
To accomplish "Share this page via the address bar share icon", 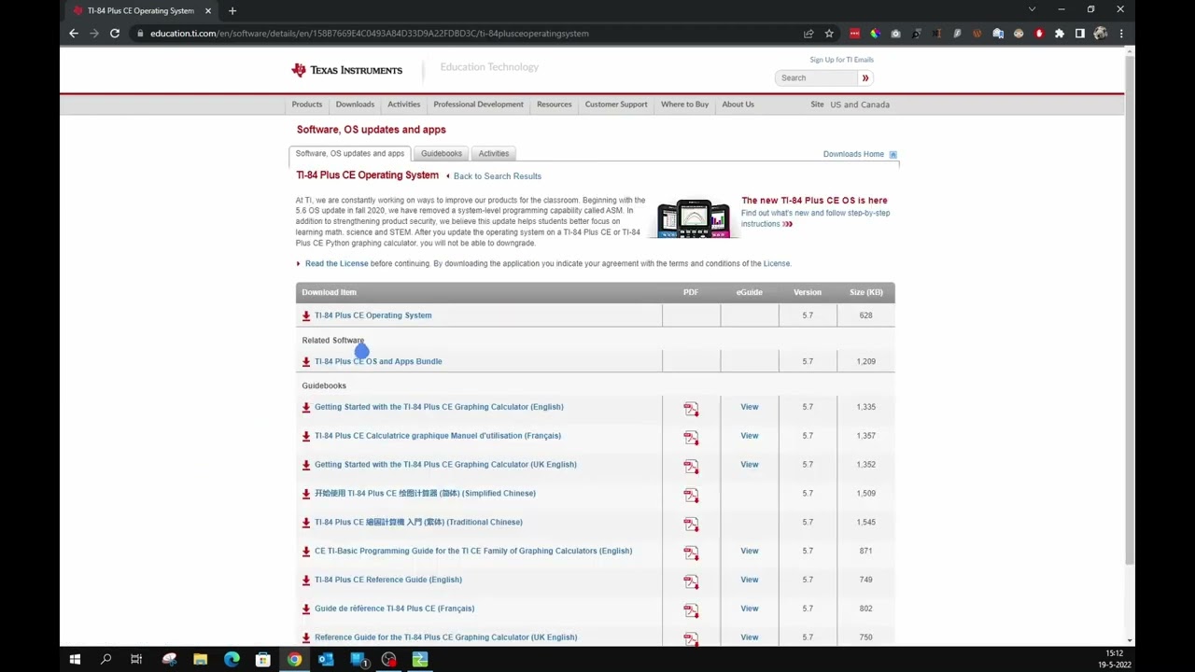I will pos(808,34).
